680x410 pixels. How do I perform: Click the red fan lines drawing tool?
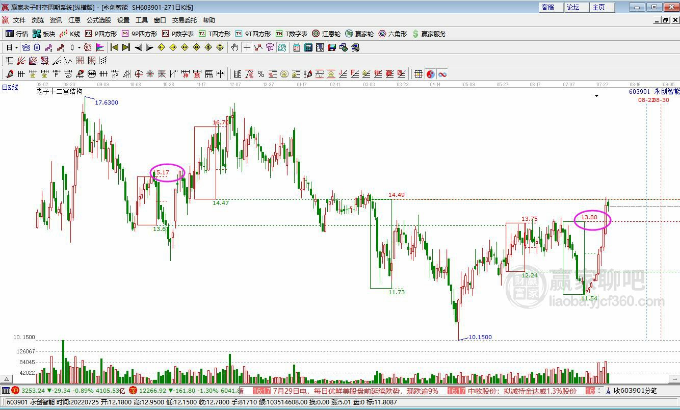[21, 61]
